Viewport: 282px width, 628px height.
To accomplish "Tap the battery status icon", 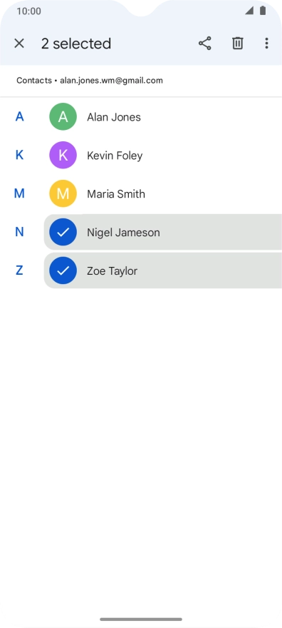I will 263,11.
